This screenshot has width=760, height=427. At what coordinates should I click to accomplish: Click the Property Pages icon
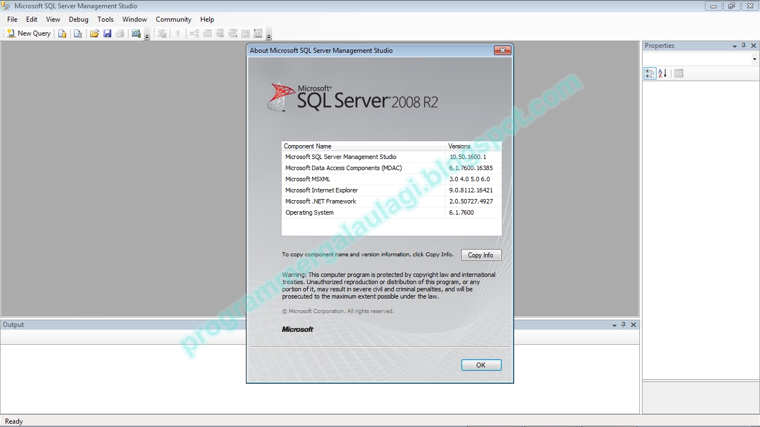(x=679, y=73)
